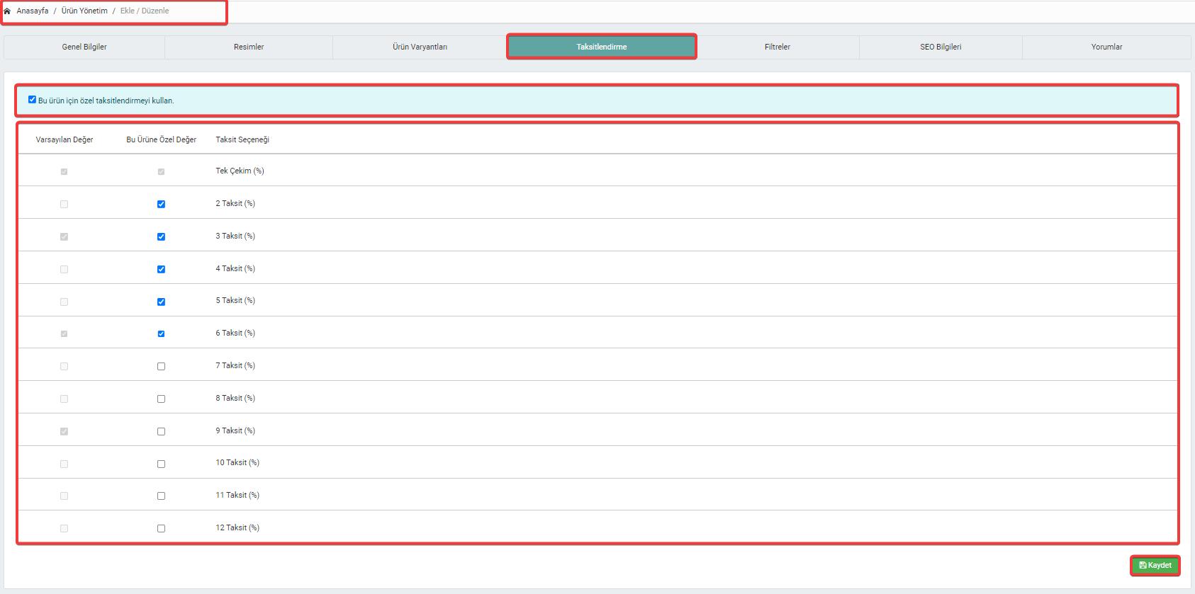Click the Varsayılan Değer column header
Image resolution: width=1195 pixels, height=594 pixels.
[x=64, y=139]
